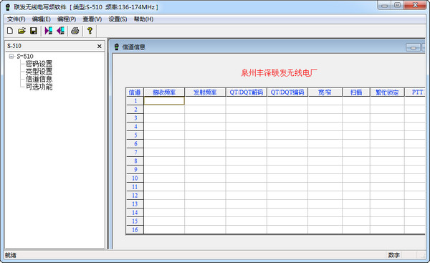430x263 pixels.
Task: Click the 数字 status bar indicator
Action: click(x=393, y=255)
